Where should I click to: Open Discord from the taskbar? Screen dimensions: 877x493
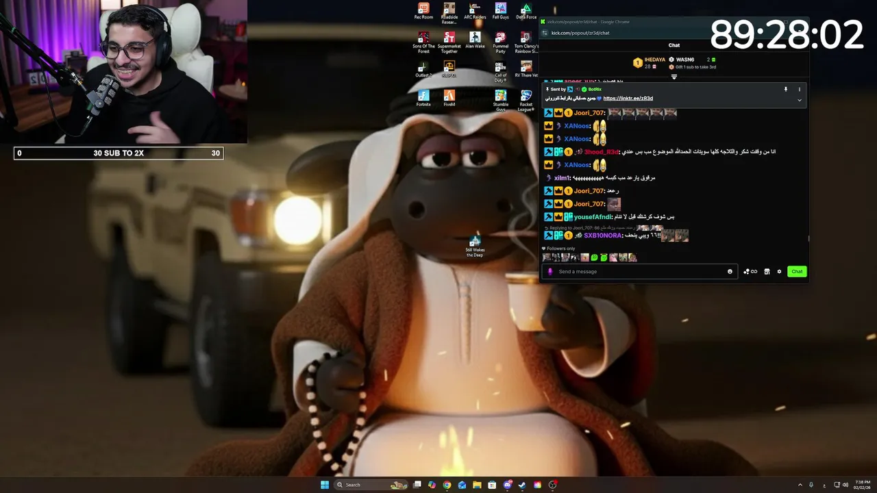507,485
